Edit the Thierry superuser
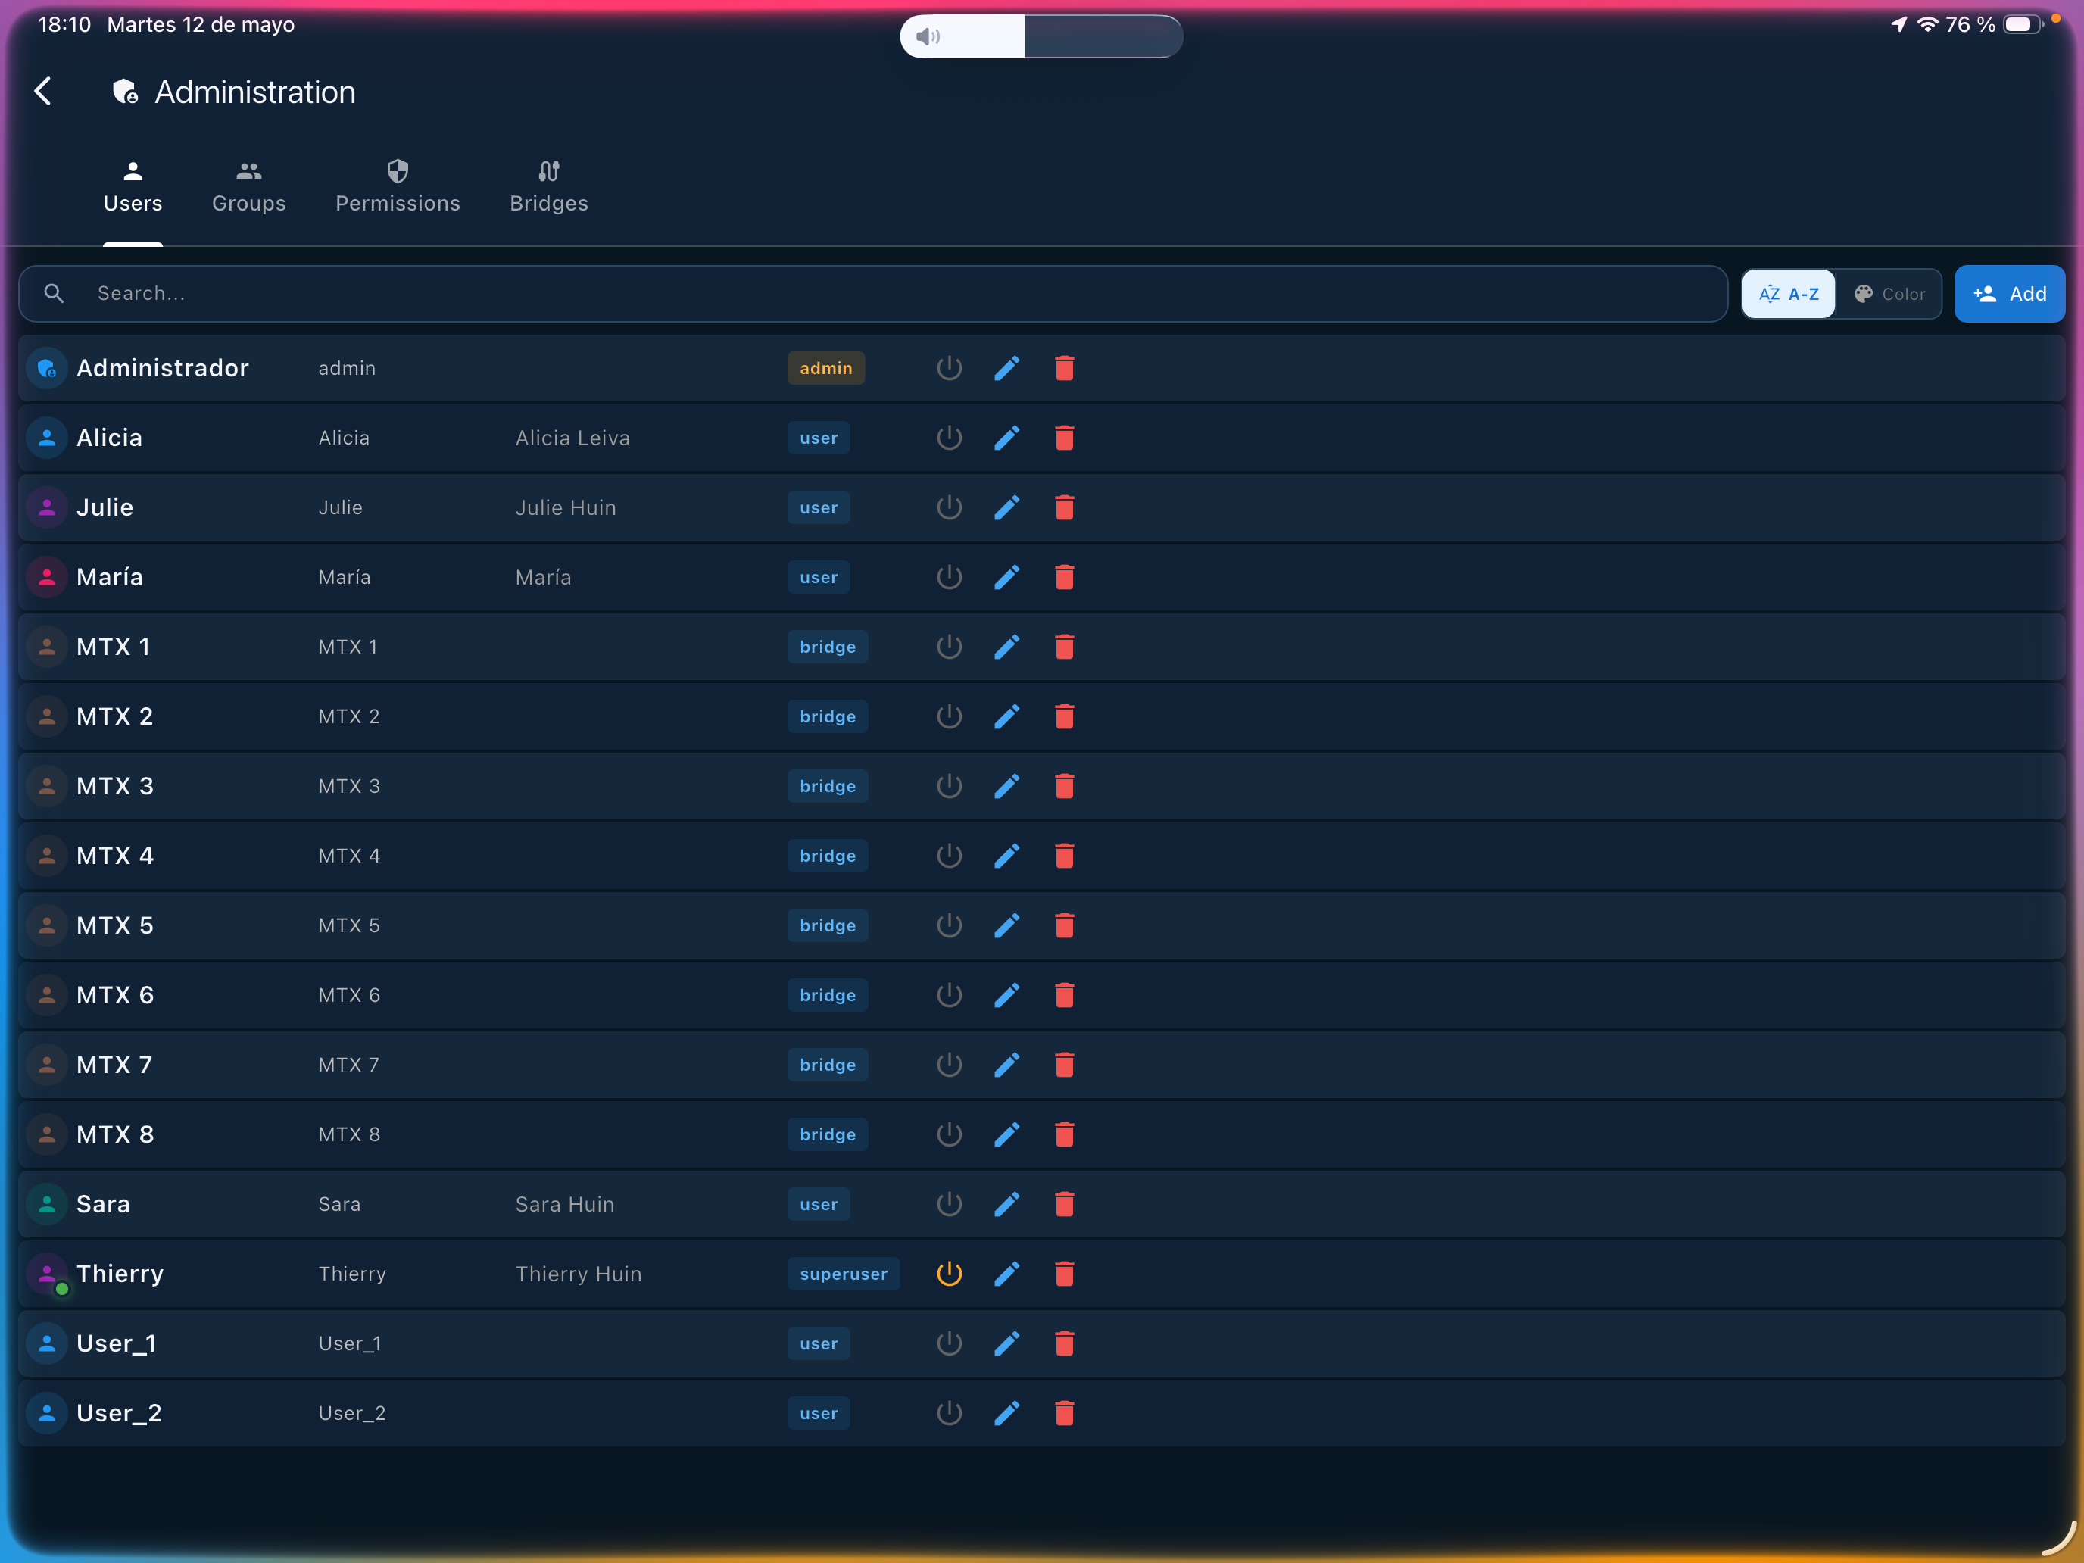Image resolution: width=2084 pixels, height=1563 pixels. coord(1007,1274)
